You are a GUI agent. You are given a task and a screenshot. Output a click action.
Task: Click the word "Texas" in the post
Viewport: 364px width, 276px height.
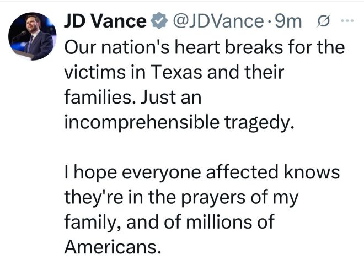coord(176,72)
